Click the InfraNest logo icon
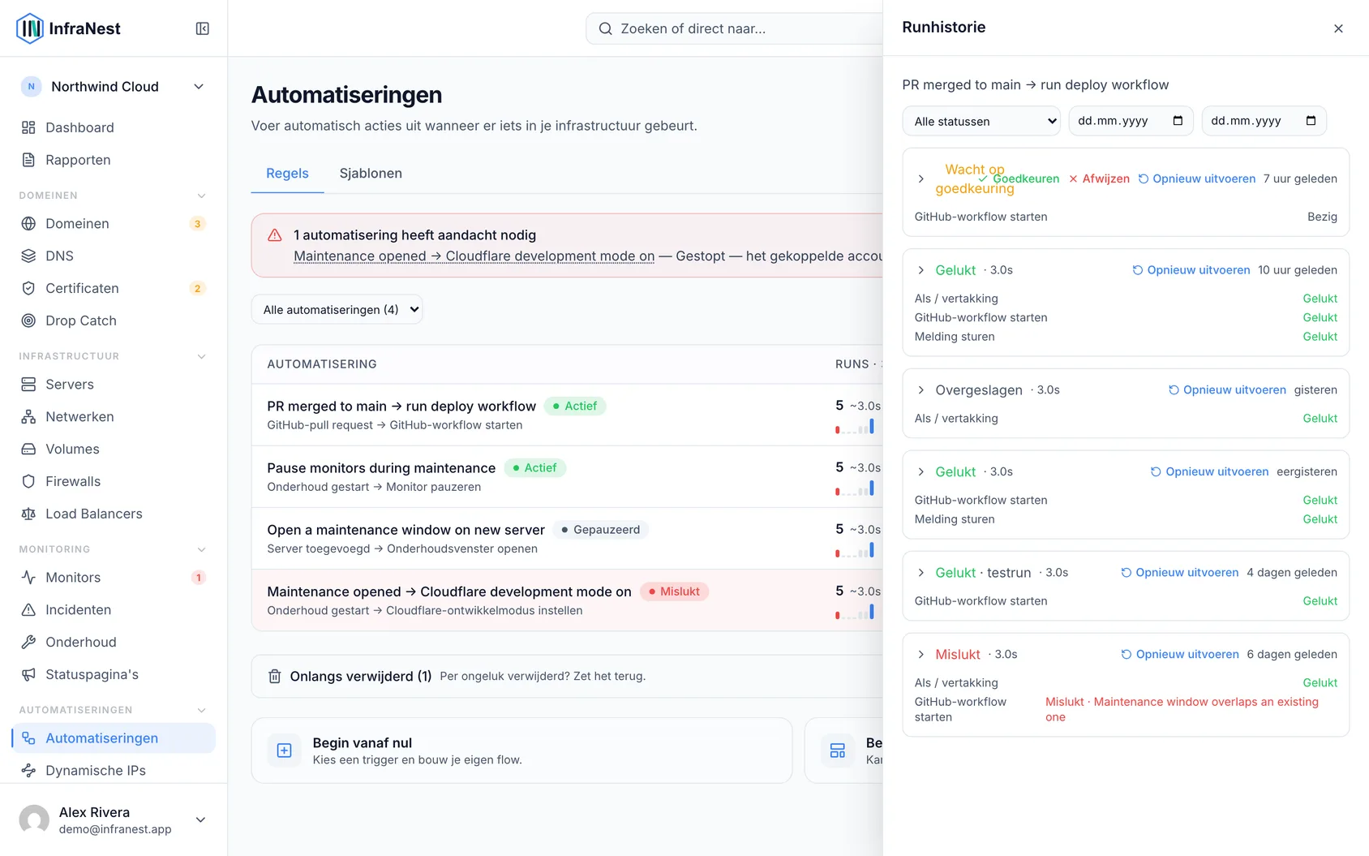 click(30, 28)
